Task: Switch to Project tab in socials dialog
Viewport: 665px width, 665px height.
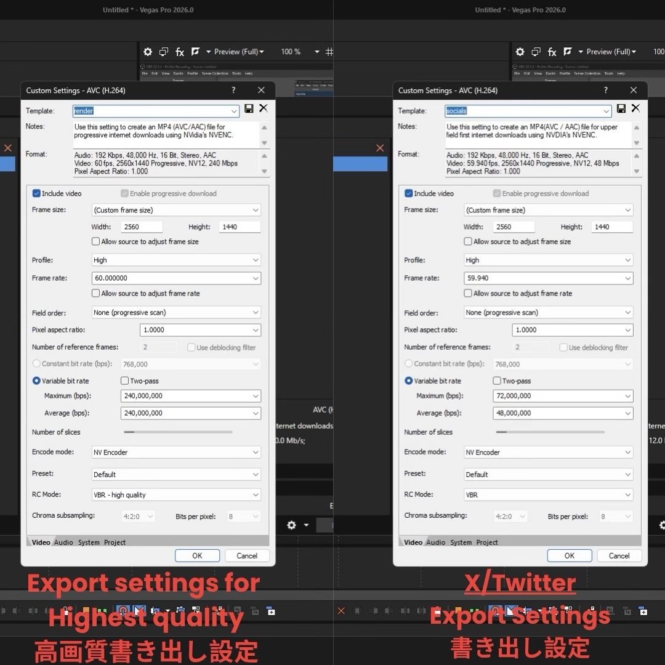Action: [487, 542]
